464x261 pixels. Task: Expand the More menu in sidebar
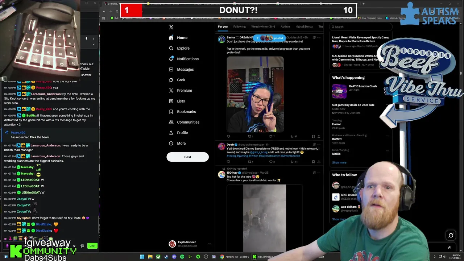coord(177,143)
